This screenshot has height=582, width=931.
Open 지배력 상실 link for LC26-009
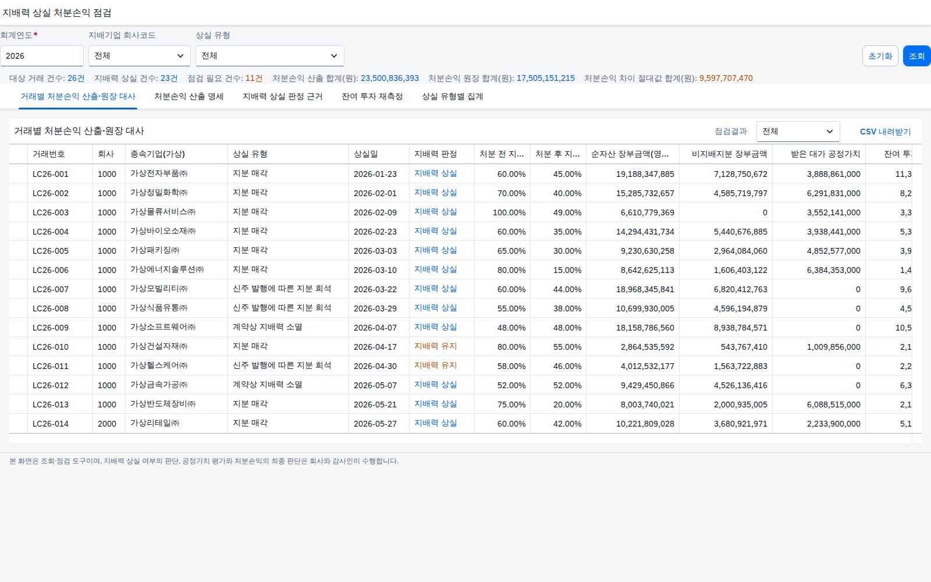pyautogui.click(x=436, y=327)
